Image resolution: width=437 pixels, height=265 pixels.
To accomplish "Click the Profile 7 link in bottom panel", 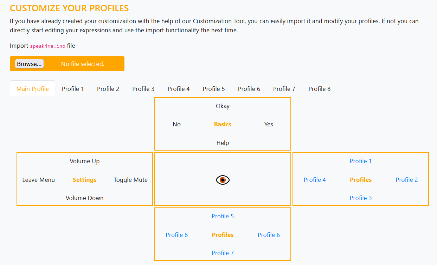I will (223, 253).
